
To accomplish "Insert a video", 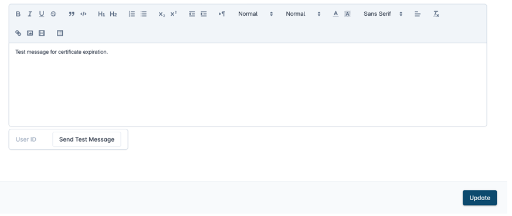I will 42,33.
